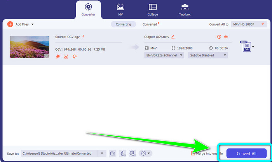
Task: Click the output compress split icon
Action: click(226, 37)
